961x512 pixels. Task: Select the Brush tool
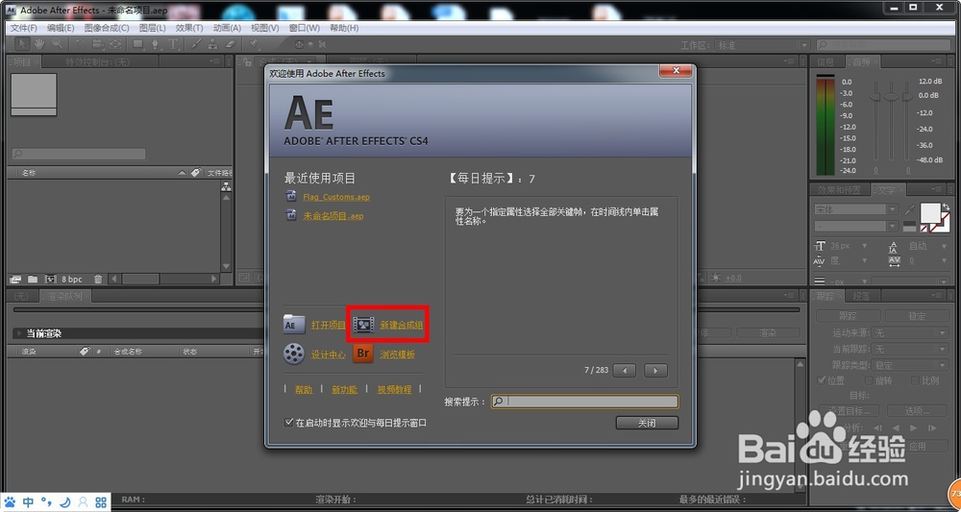coord(196,44)
